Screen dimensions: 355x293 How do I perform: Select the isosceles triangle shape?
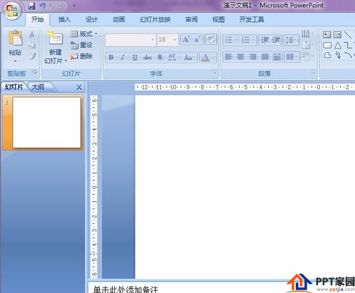click(x=338, y=45)
